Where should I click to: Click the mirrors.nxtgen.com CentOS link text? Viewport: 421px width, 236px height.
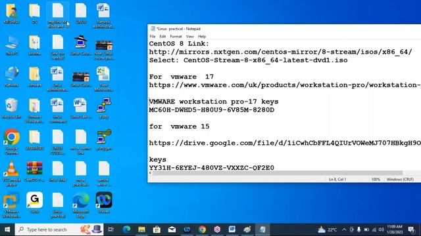pyautogui.click(x=281, y=52)
